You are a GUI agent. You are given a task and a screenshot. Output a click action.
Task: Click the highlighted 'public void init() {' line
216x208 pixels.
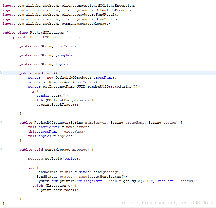tap(40, 73)
